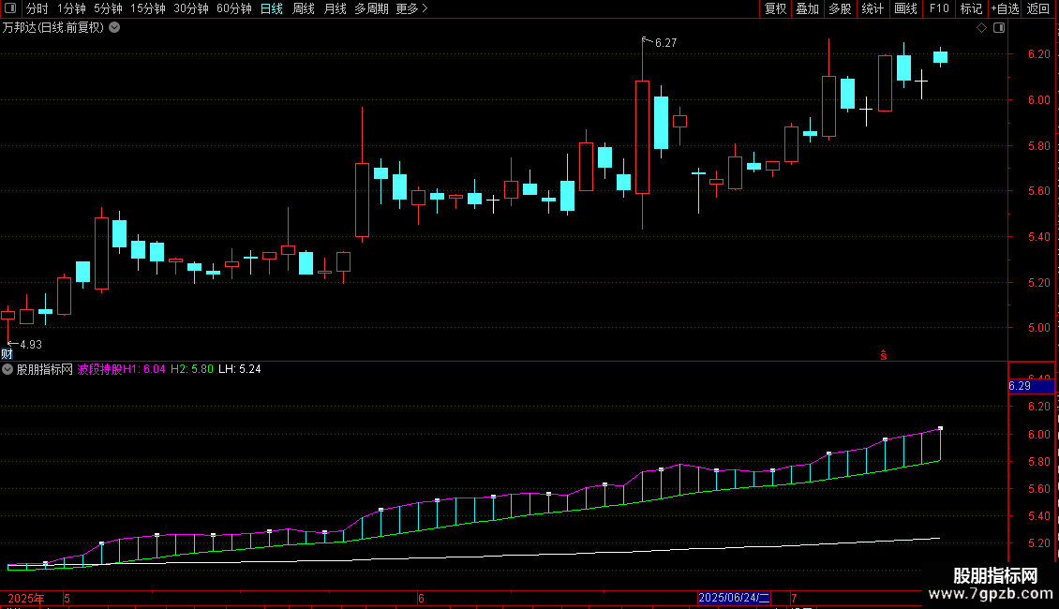The image size is (1059, 609).
Task: Open 多周期 multi-period view
Action: (x=371, y=8)
